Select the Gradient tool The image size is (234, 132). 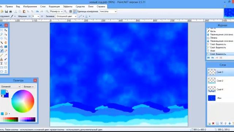[x=6, y=47]
